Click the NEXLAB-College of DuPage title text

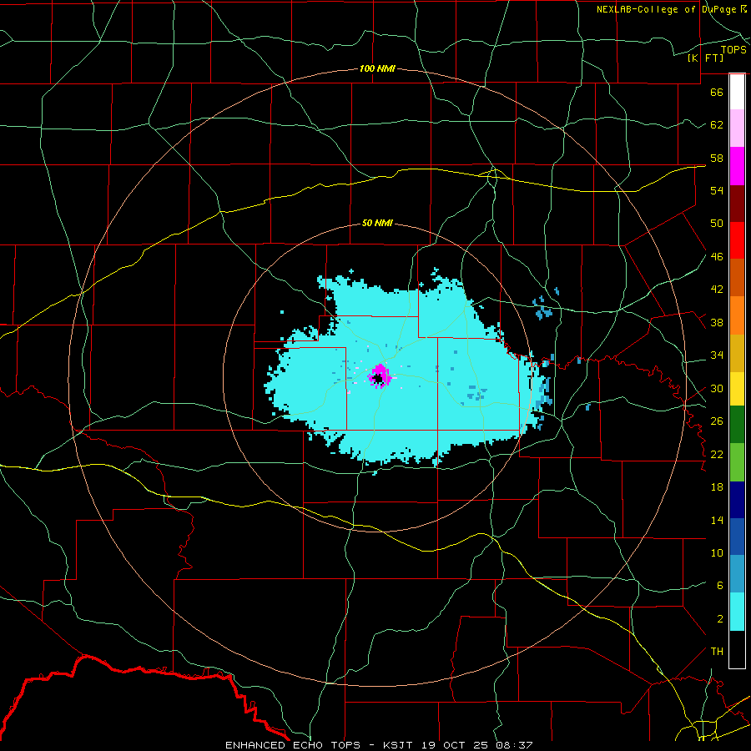coord(672,9)
